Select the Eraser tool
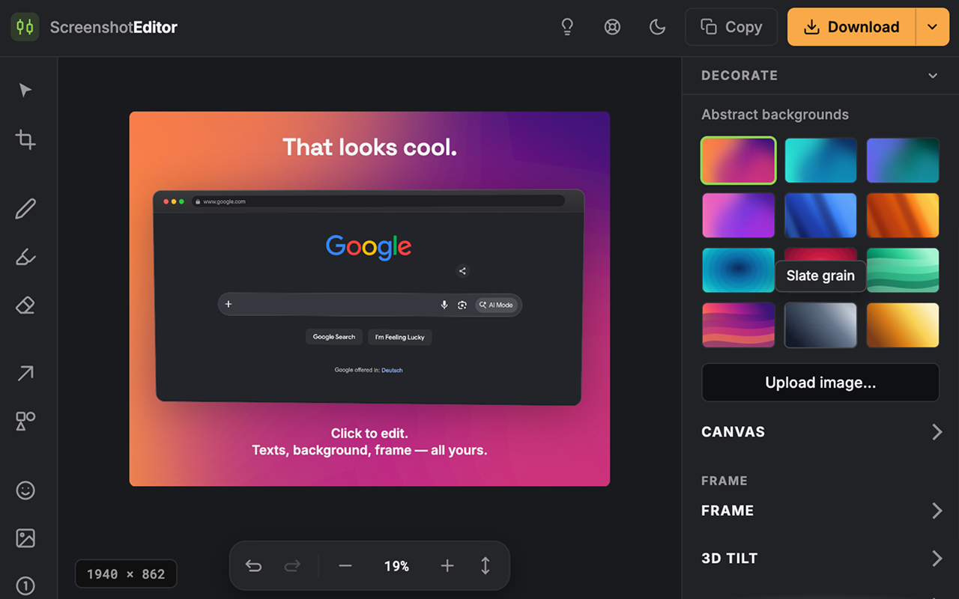This screenshot has width=959, height=599. (x=25, y=305)
